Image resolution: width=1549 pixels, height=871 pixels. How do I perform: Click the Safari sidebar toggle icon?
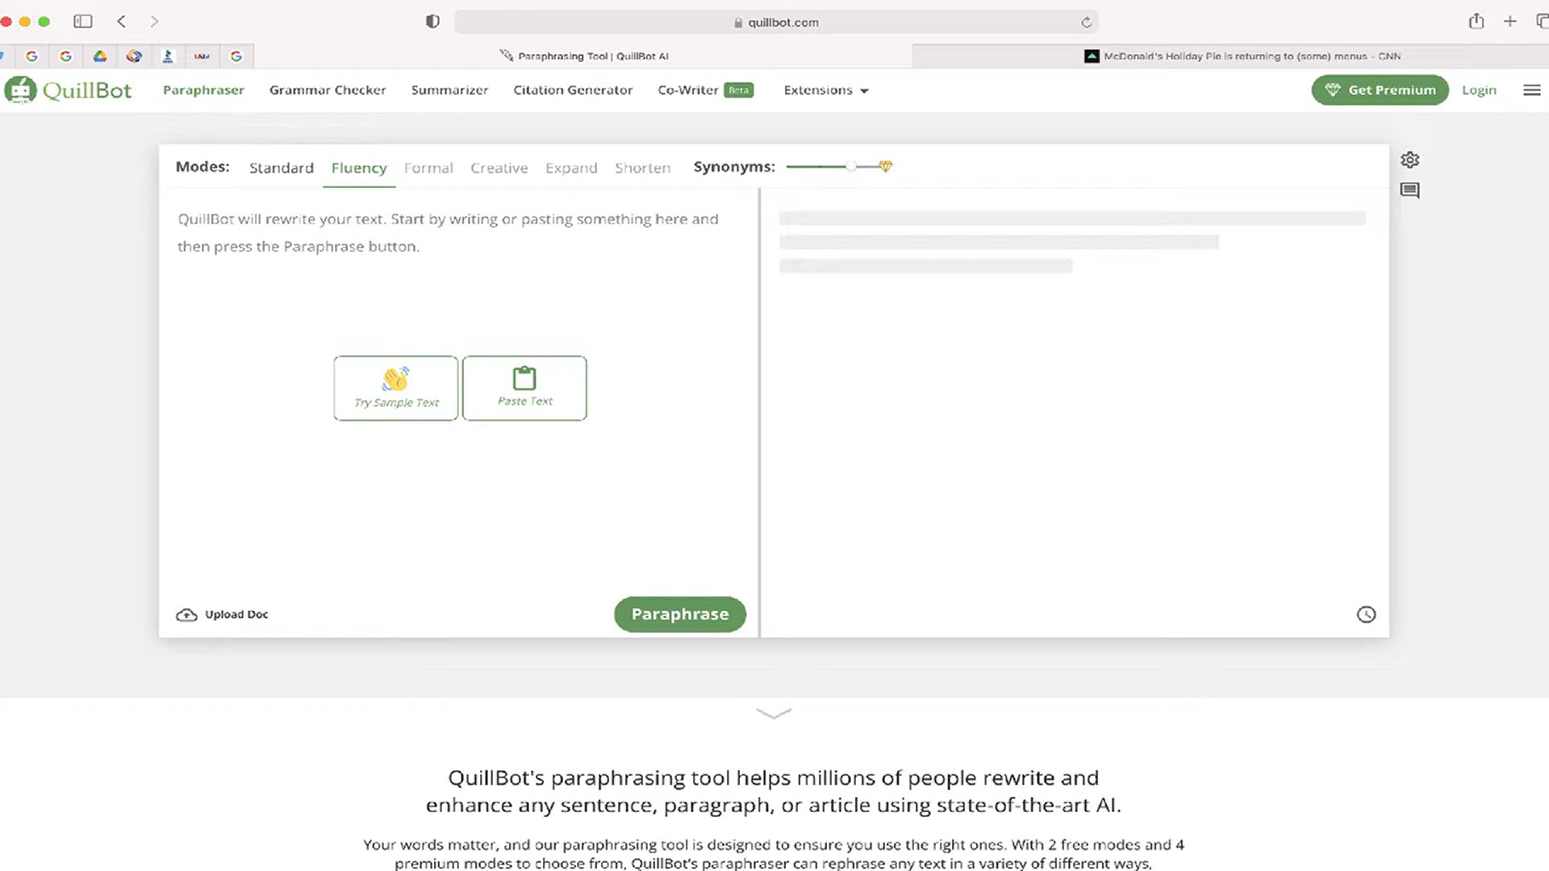pos(83,22)
